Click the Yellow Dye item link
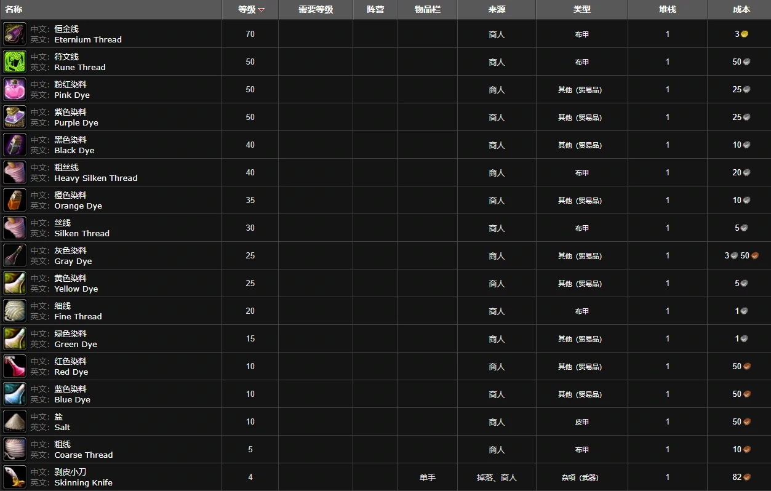This screenshot has width=771, height=491. (x=76, y=289)
